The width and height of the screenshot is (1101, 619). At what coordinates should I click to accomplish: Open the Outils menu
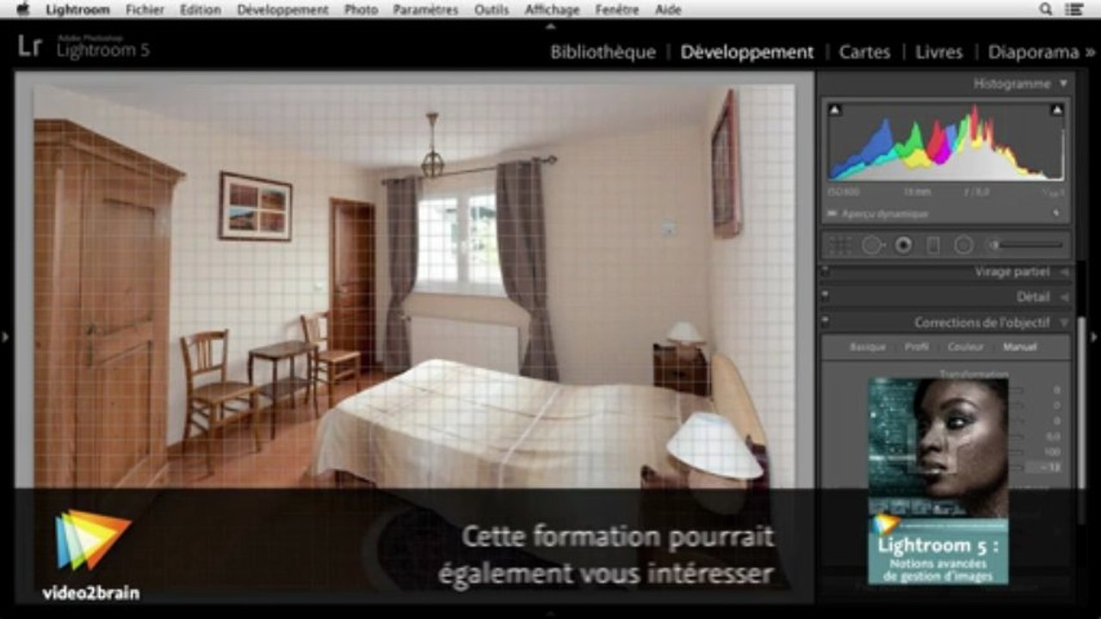[492, 9]
